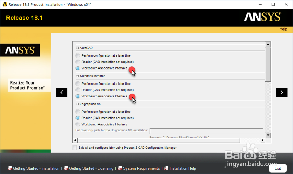Screen dimensions: 293x174
Task: Click the horizontal scrollbar right arrow
Action: pyautogui.click(x=263, y=140)
